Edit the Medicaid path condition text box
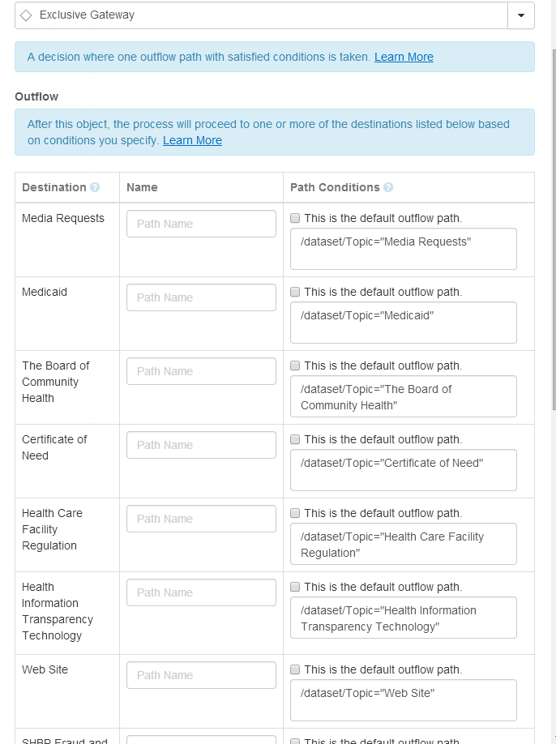This screenshot has height=744, width=556. pyautogui.click(x=403, y=323)
